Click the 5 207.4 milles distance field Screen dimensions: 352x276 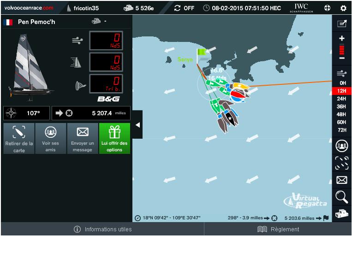pyautogui.click(x=91, y=113)
